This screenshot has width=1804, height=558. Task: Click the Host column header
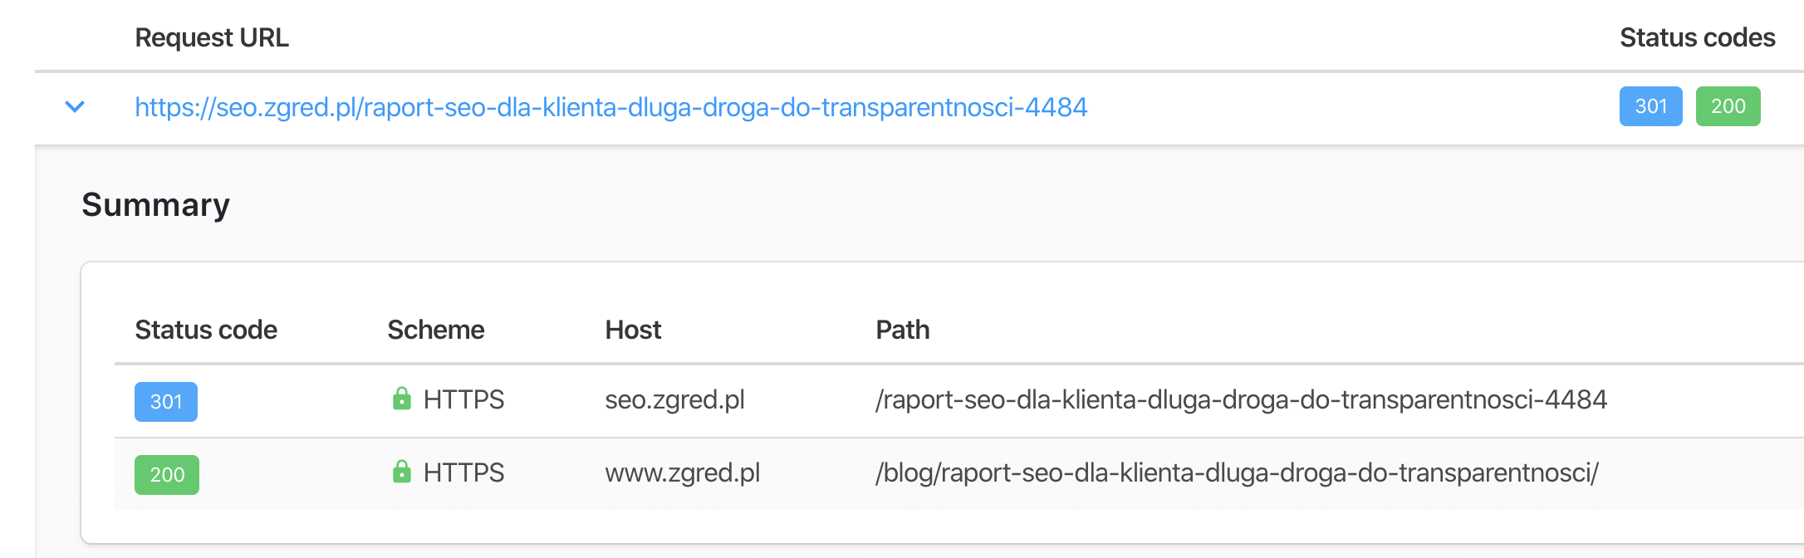coord(633,330)
